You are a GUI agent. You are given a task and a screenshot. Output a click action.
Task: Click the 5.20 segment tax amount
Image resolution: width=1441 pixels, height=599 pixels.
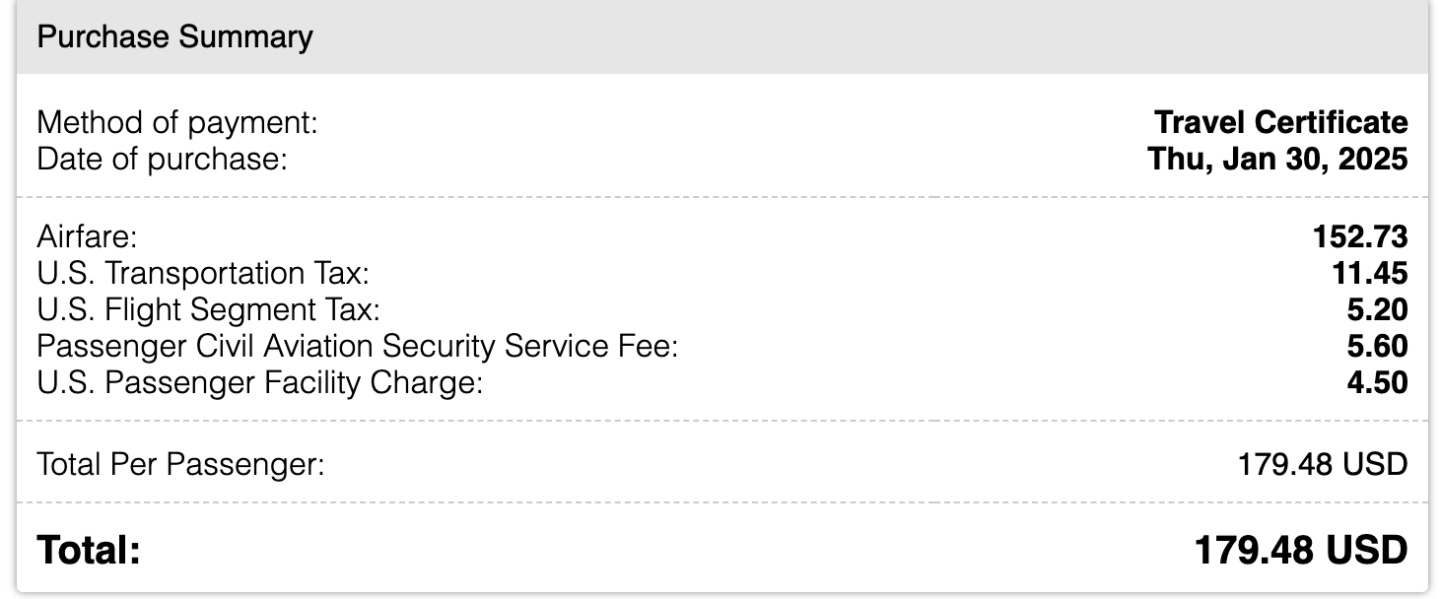click(1378, 309)
